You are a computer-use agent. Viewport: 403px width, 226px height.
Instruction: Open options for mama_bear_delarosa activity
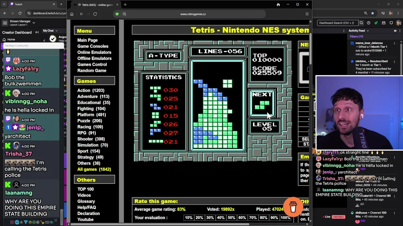click(x=394, y=43)
